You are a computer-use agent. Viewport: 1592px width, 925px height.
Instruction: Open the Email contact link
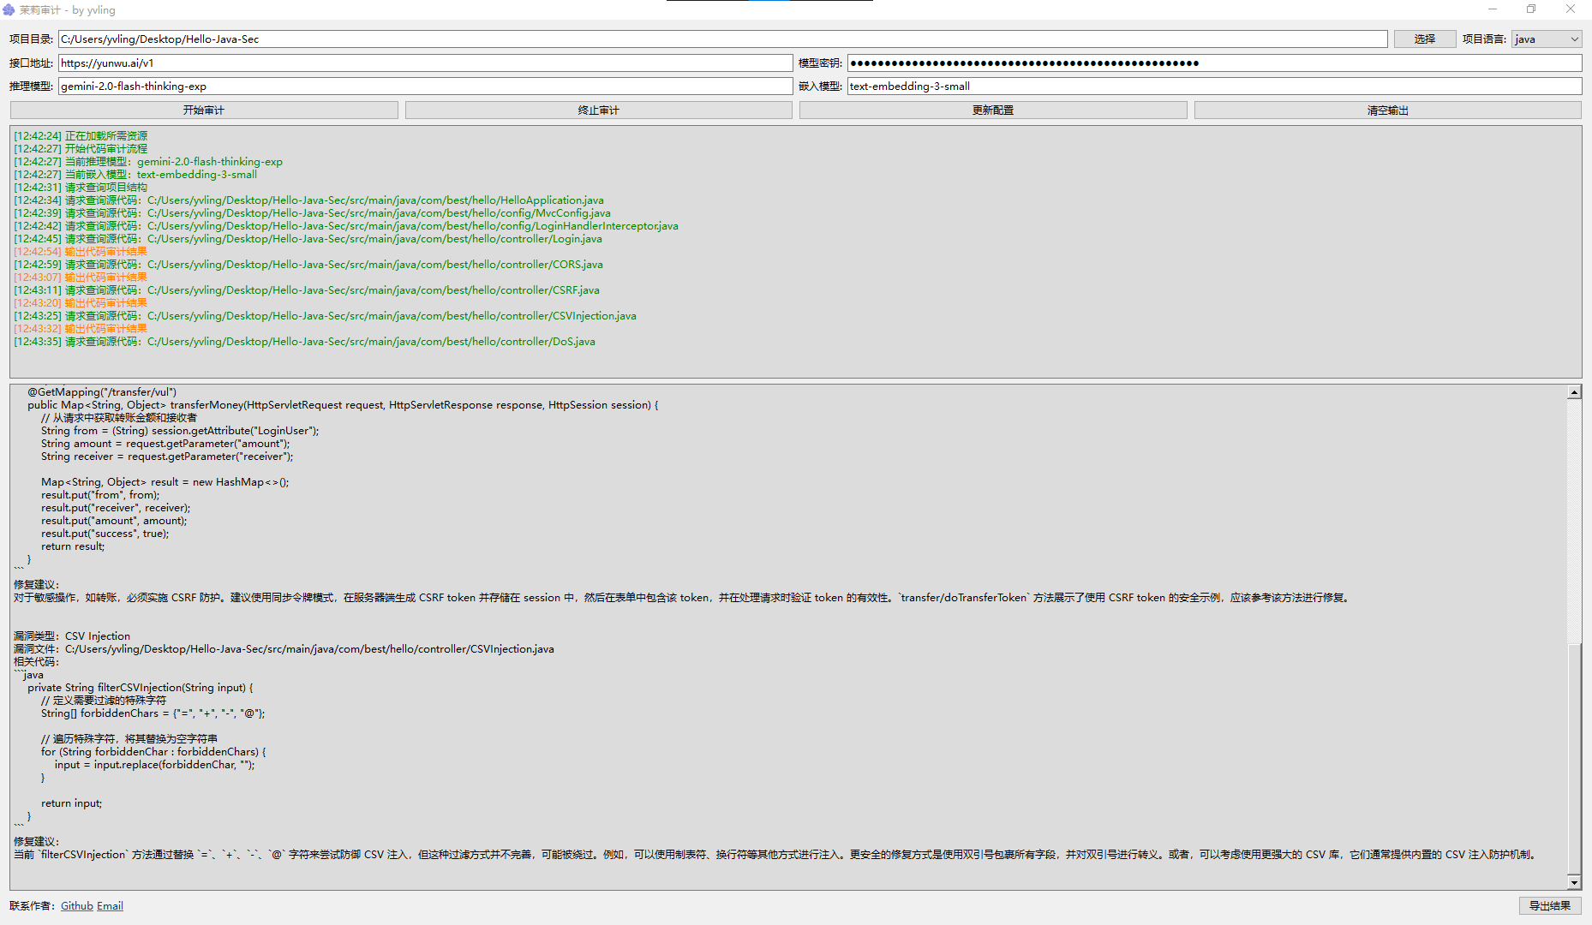click(110, 906)
